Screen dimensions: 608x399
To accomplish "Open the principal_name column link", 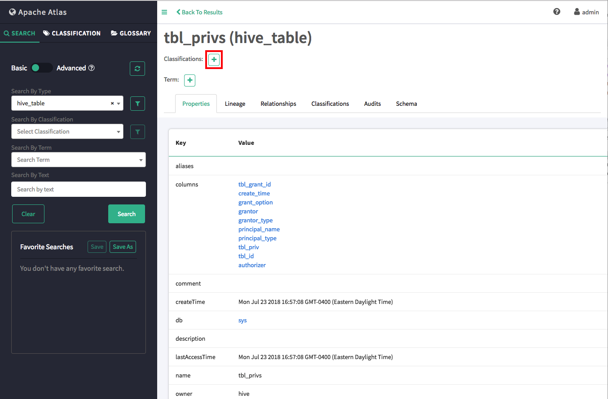I will click(x=259, y=229).
